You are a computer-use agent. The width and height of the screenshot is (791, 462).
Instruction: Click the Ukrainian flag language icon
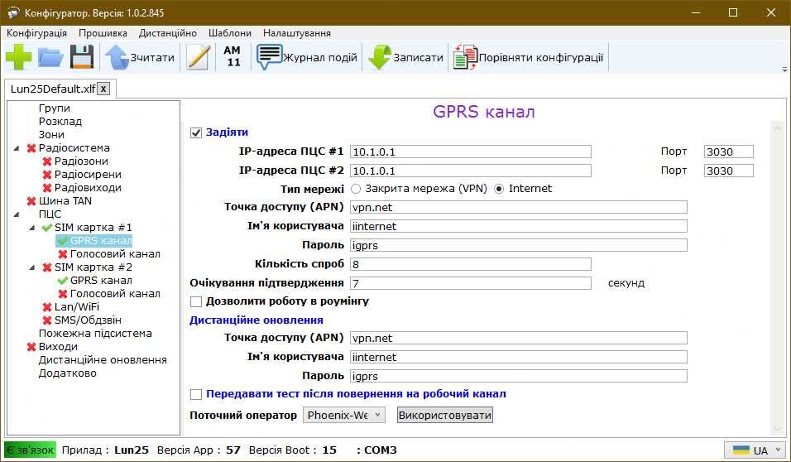[x=741, y=450]
